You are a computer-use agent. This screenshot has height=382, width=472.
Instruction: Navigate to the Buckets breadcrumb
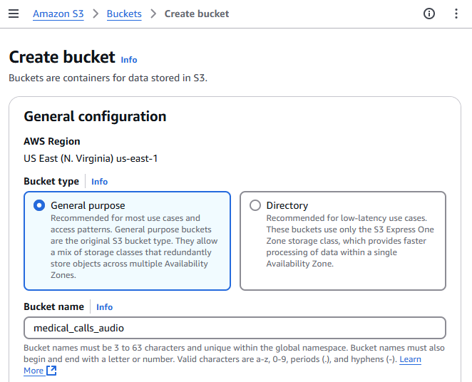tap(124, 14)
